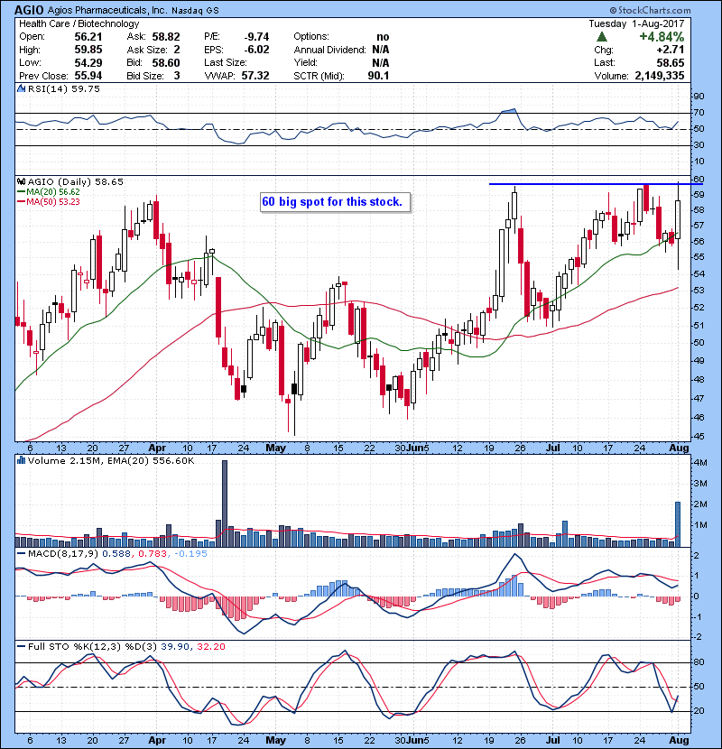722x749 pixels.
Task: Click the P/E value -9.74
Action: click(256, 37)
